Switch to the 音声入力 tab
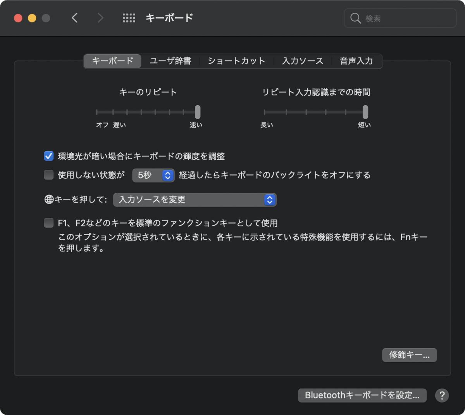 coord(356,61)
